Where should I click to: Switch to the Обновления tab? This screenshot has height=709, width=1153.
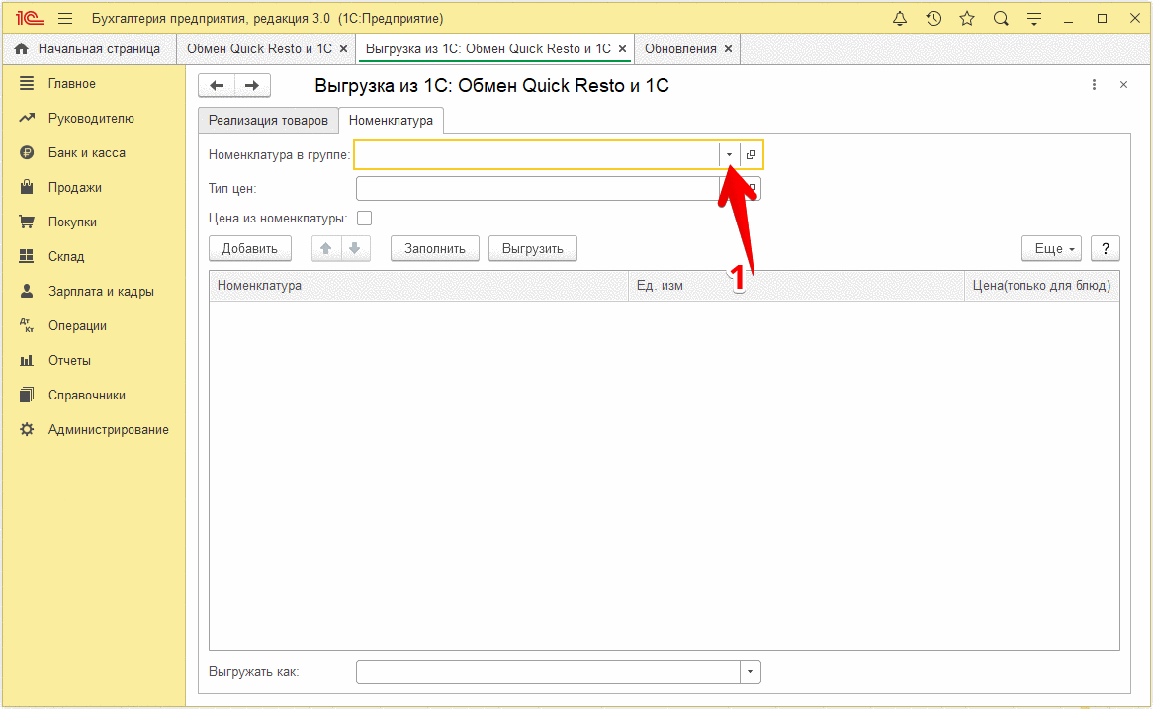[681, 49]
